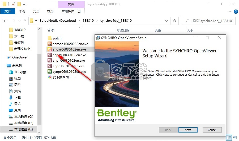Click the snovr06030102en.exe file icon
Image resolution: width=239 pixels, height=141 pixels.
[x=50, y=49]
